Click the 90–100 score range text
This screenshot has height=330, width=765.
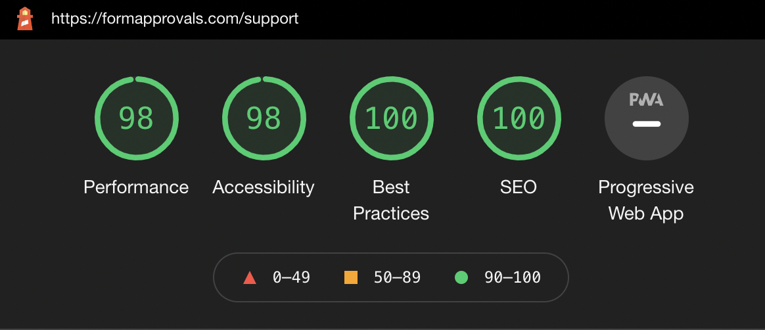(513, 277)
